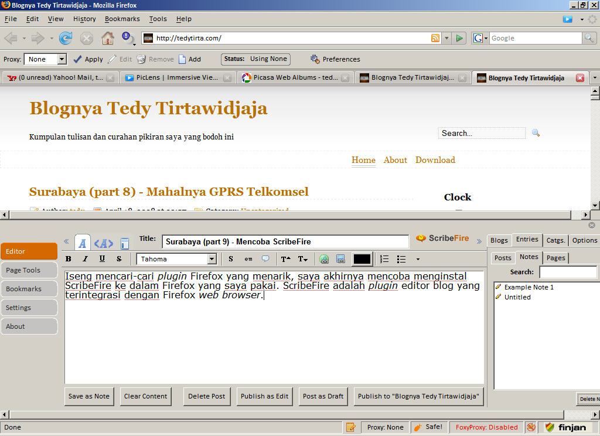
Task: Reload the page with the Refresh icon
Action: click(66, 38)
